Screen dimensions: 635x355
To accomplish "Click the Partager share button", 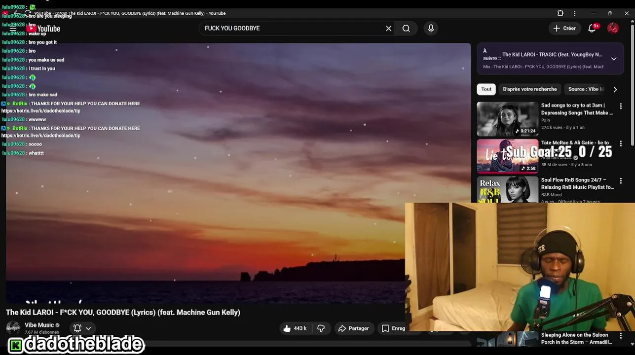I will tap(353, 328).
